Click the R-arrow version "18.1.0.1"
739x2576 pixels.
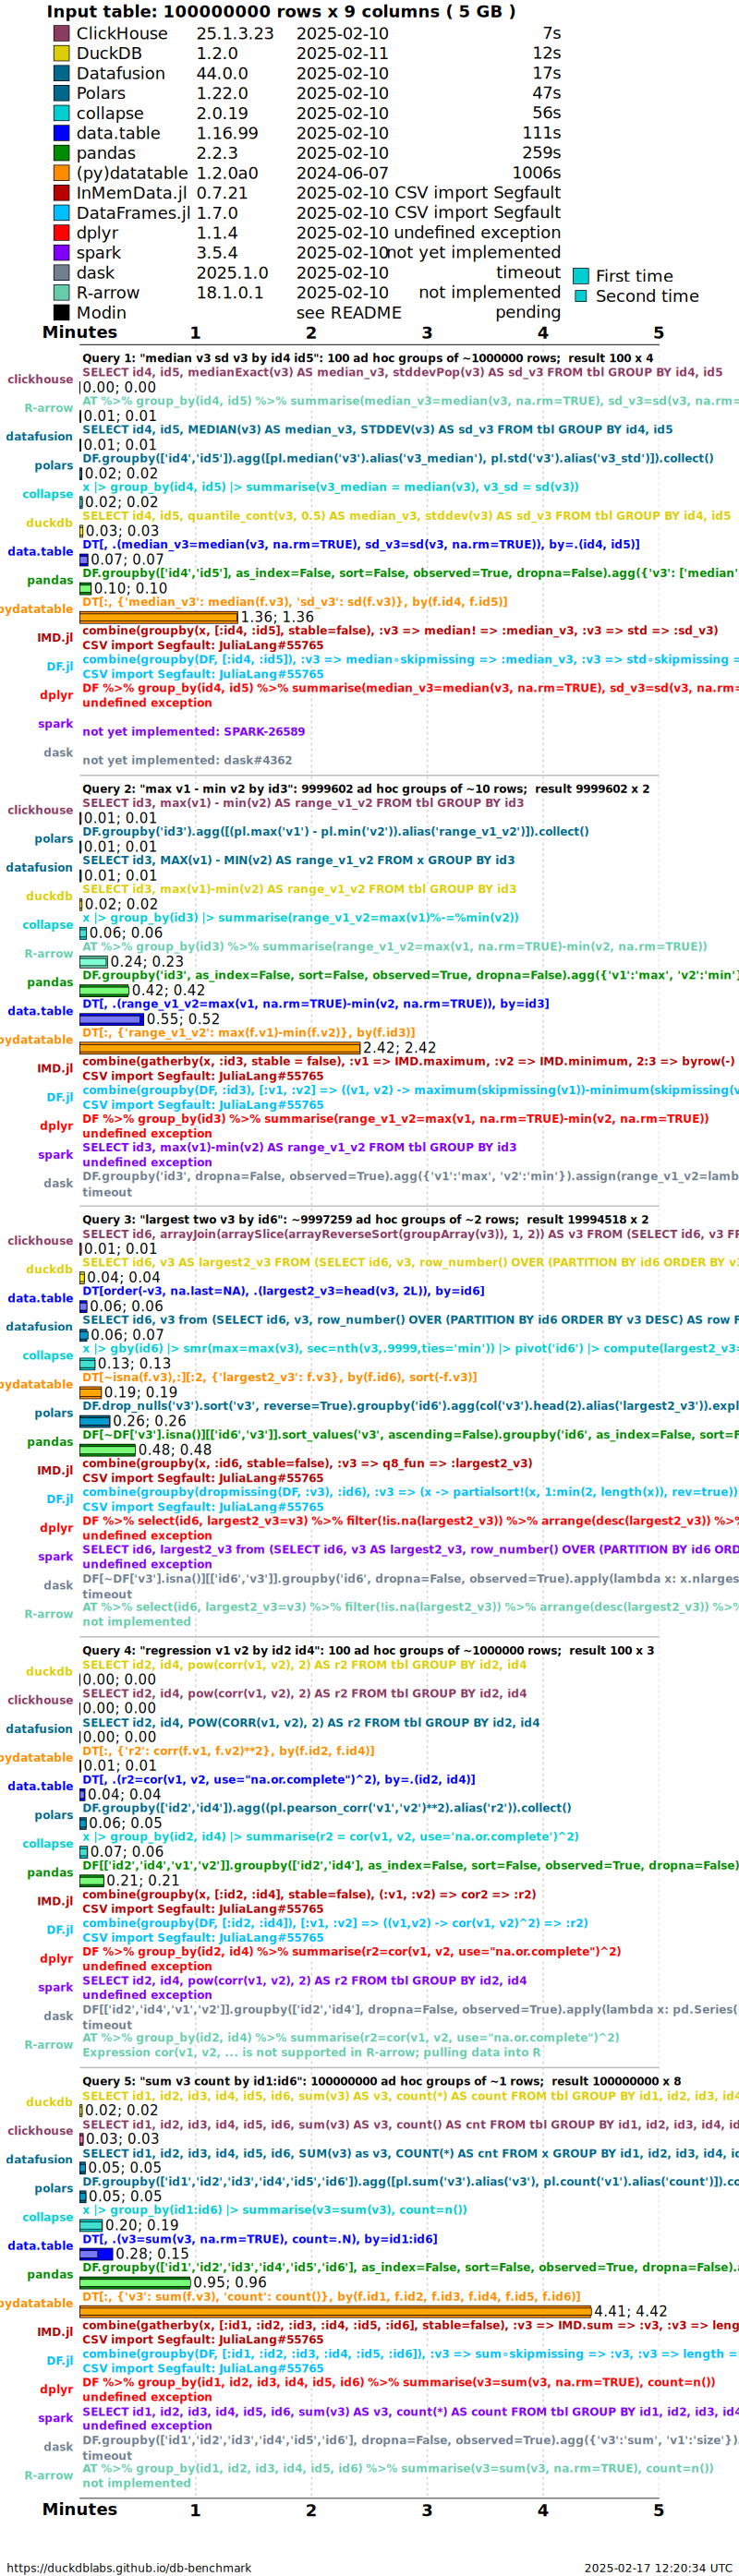[230, 293]
